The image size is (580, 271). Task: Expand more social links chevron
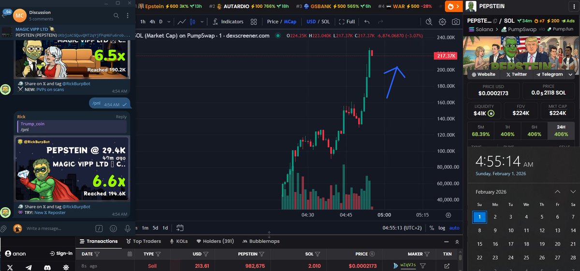571,74
